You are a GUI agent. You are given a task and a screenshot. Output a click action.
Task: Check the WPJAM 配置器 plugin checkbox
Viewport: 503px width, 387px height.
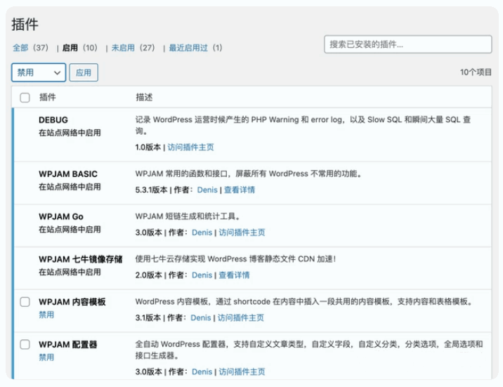[25, 344]
